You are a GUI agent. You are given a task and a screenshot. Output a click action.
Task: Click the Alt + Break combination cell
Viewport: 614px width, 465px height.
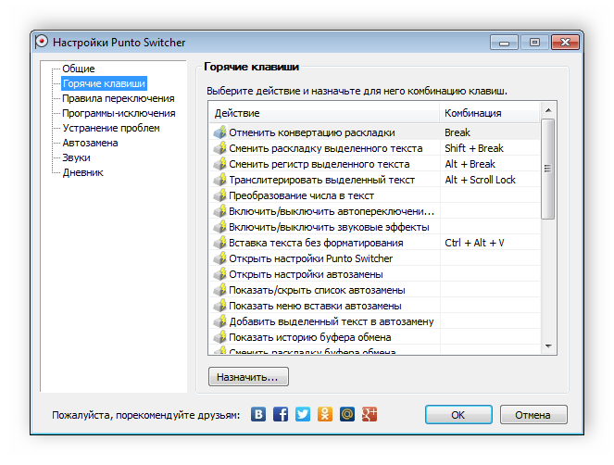pyautogui.click(x=490, y=164)
